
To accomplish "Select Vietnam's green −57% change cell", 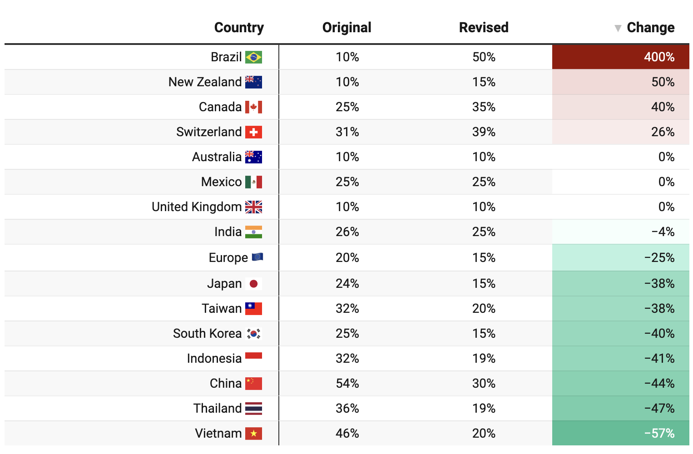I will [620, 434].
